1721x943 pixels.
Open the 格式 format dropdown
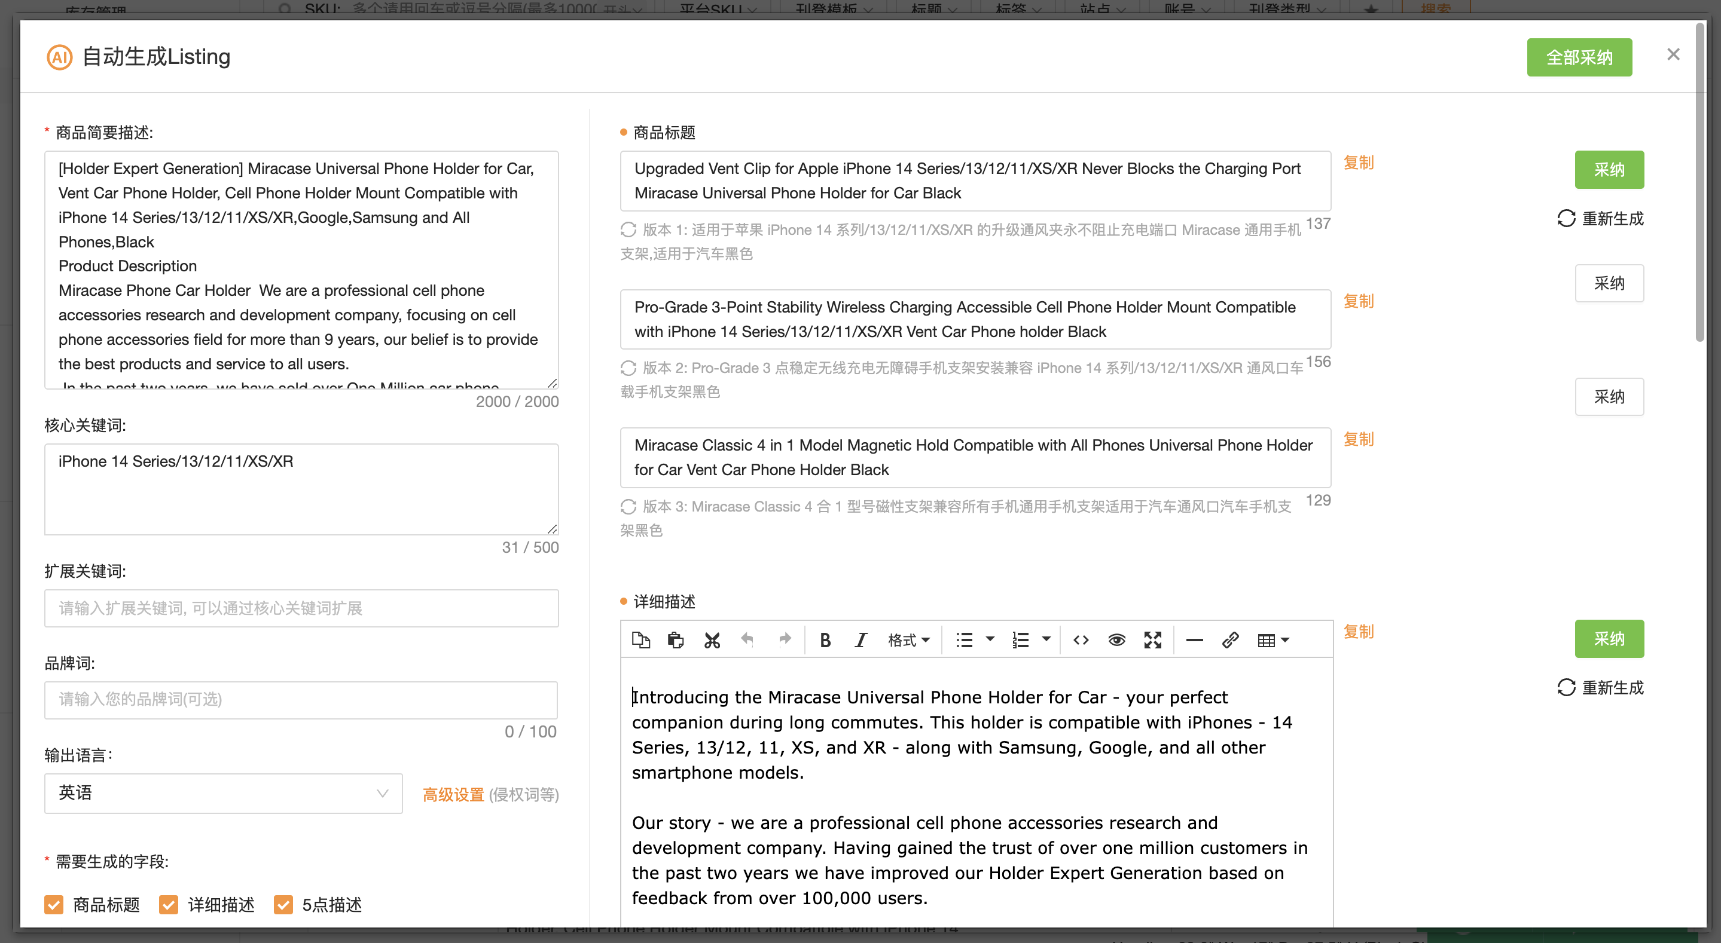908,640
